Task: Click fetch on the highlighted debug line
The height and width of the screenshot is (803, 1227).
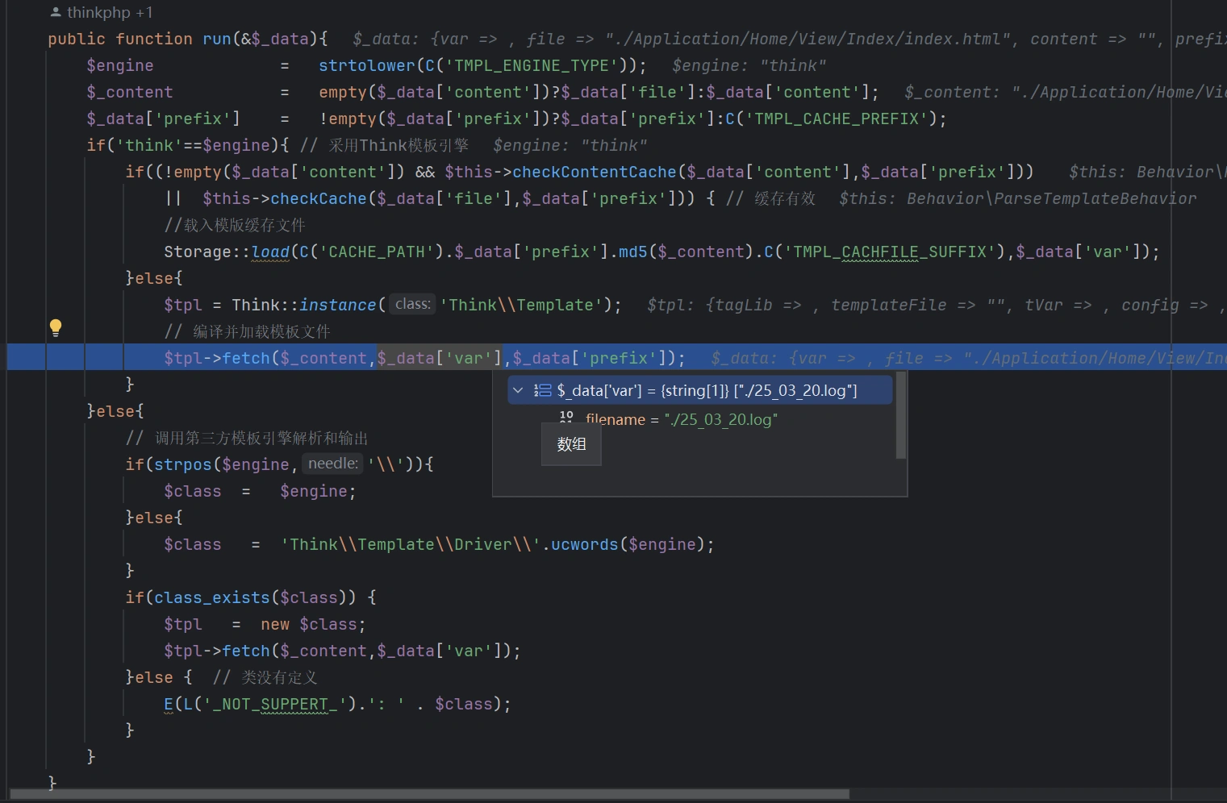Action: click(246, 358)
